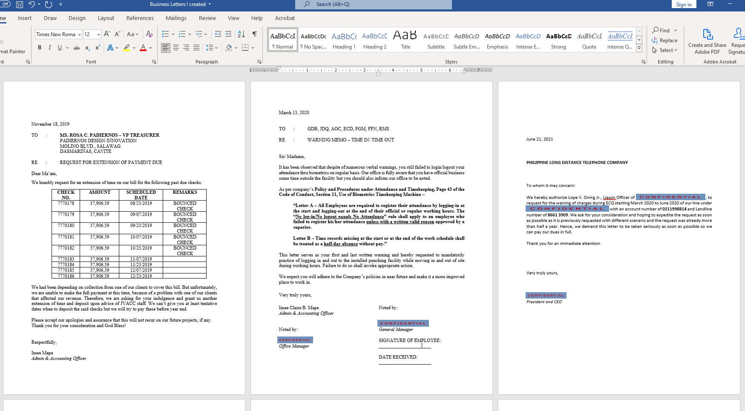745x411 pixels.
Task: Open the View tab
Action: (x=233, y=18)
